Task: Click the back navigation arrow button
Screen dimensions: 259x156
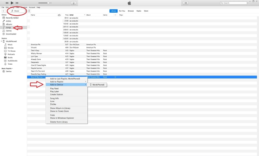Action: 3,11
